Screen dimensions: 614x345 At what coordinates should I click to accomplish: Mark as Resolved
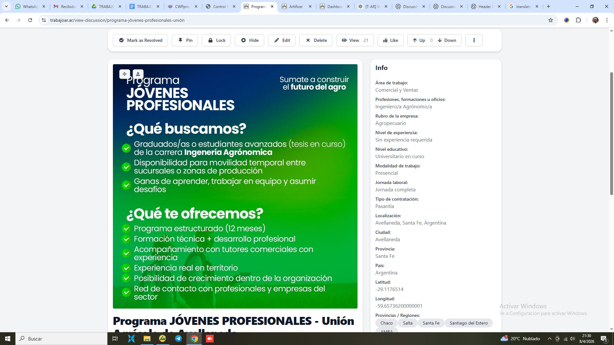pos(140,40)
